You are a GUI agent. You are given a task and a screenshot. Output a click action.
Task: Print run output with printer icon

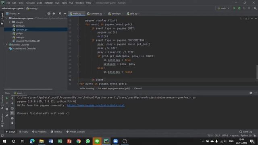pyautogui.click(x=12, y=118)
